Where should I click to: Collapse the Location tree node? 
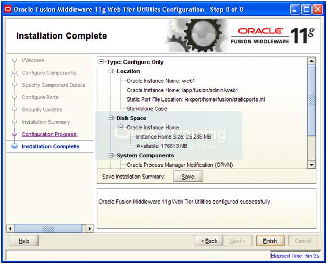[x=111, y=71]
